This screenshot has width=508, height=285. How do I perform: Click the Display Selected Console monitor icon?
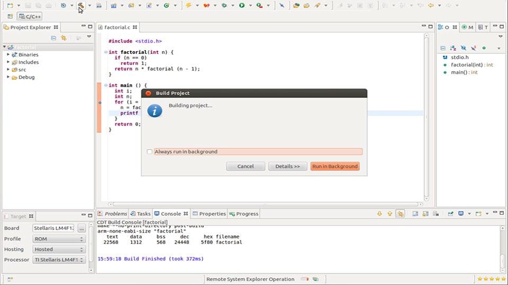tap(461, 214)
